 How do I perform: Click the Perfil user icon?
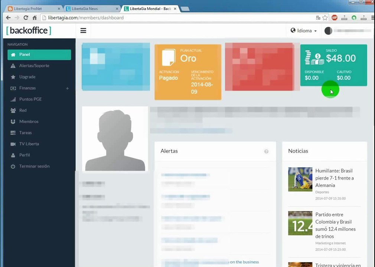[13, 155]
